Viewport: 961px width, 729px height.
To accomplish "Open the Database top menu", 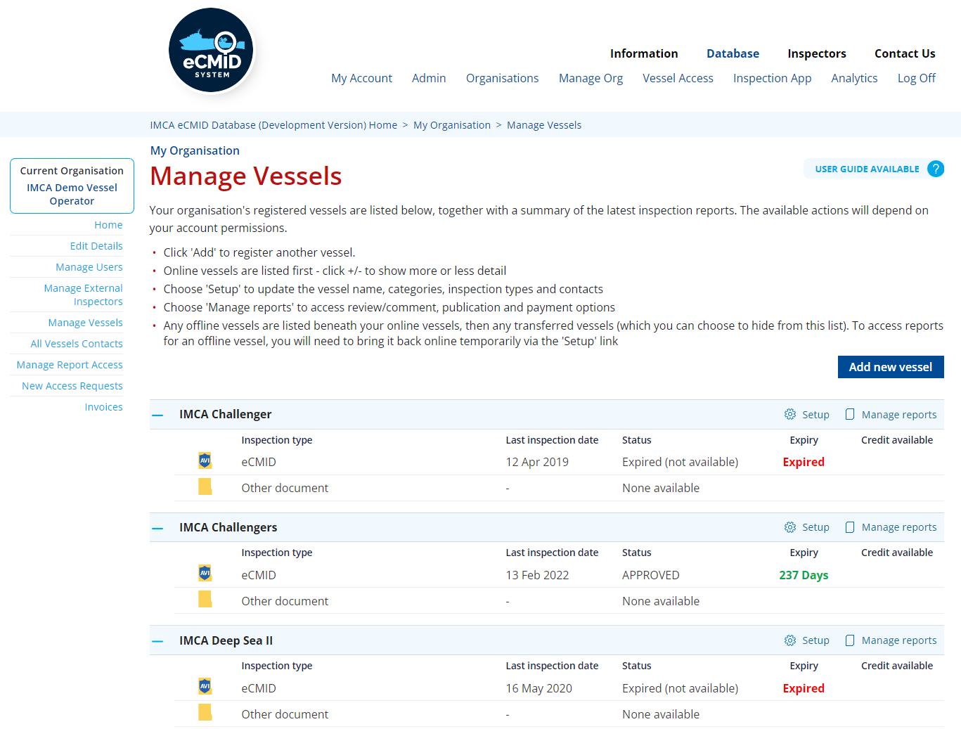I will click(x=733, y=53).
